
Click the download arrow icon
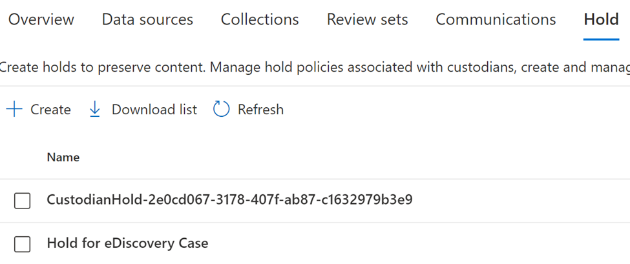(94, 110)
